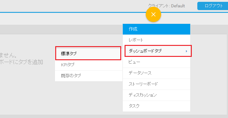The width and height of the screenshot is (228, 118).
Task: Click the blue 作成 menu header
Action: [157, 29]
